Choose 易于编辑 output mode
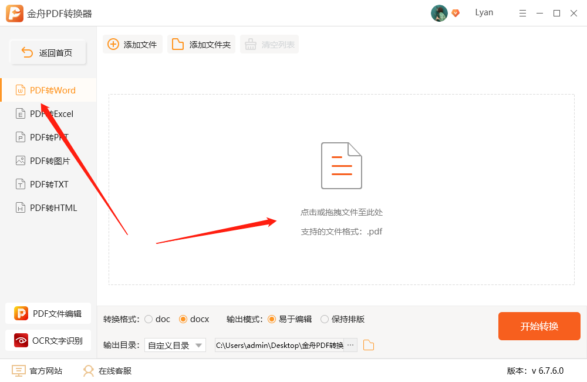Image resolution: width=587 pixels, height=382 pixels. (x=272, y=319)
